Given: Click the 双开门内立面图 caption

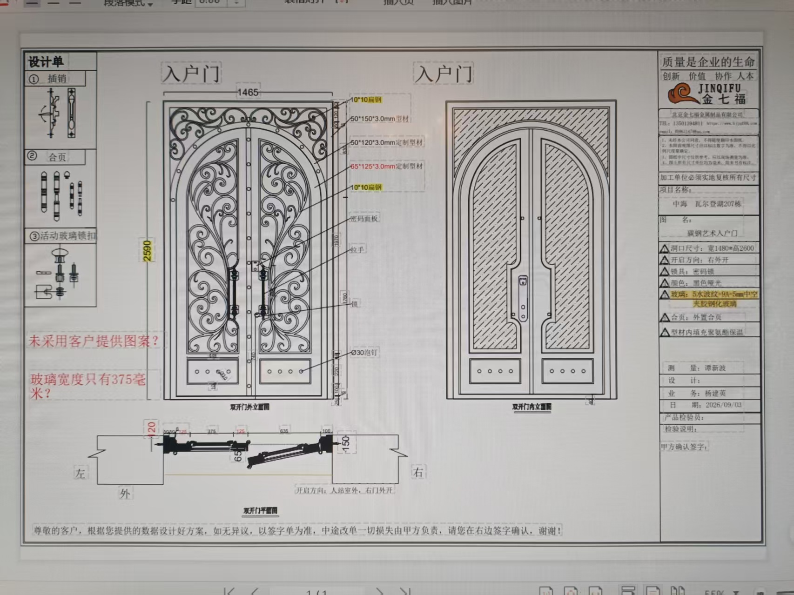Looking at the screenshot, I should [532, 407].
